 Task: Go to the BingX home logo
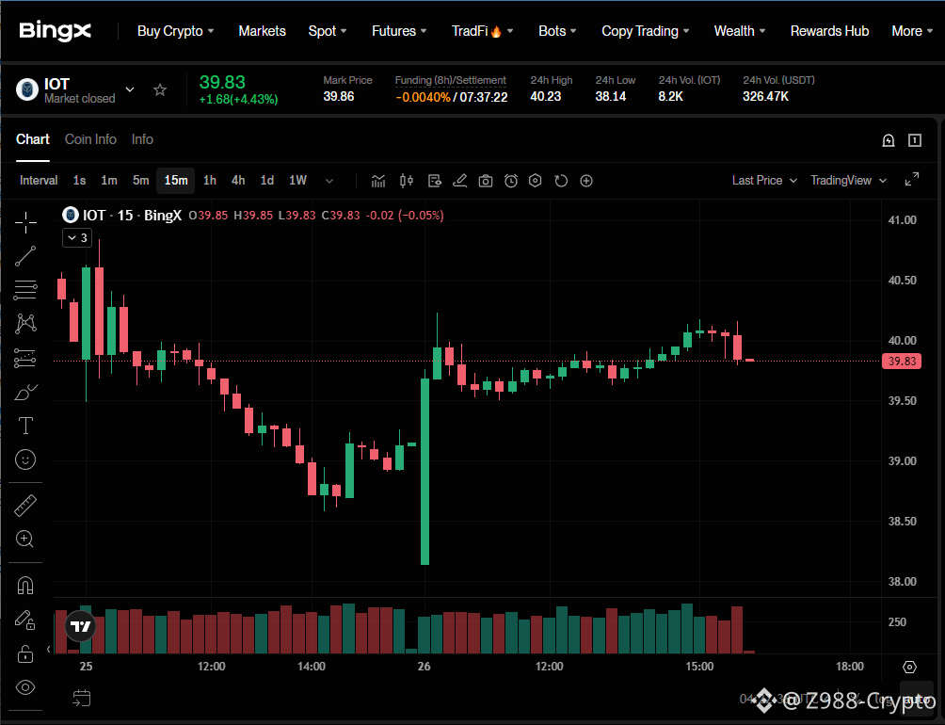(55, 31)
